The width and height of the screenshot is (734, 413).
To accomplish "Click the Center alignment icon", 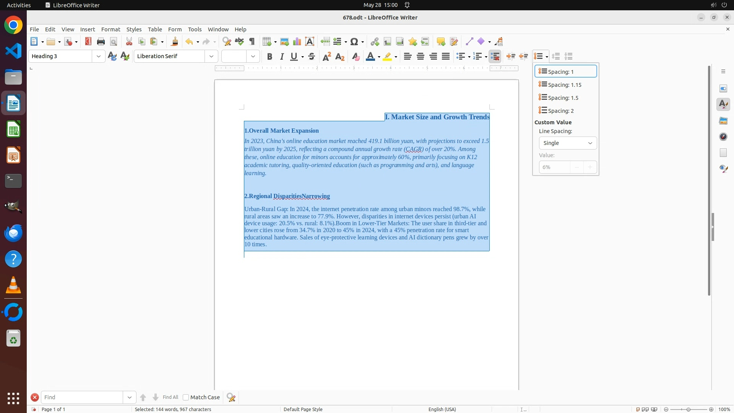I will tap(421, 57).
